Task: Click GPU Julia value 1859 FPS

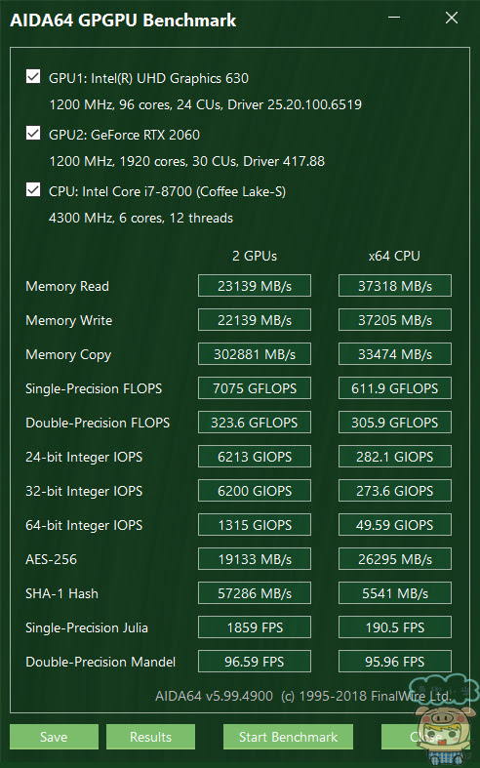Action: [255, 627]
